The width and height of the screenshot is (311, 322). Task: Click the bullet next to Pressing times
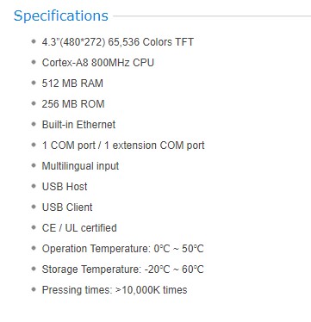[x=34, y=289]
